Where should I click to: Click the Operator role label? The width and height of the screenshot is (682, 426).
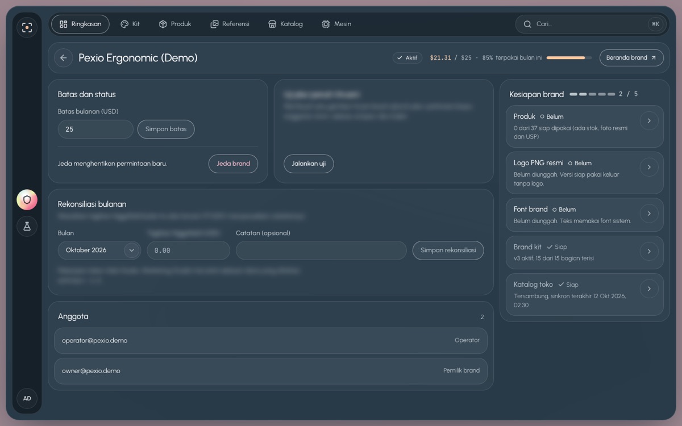tap(467, 340)
